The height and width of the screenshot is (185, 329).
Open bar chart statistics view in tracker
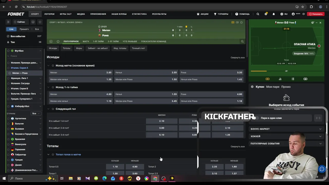[280, 79]
